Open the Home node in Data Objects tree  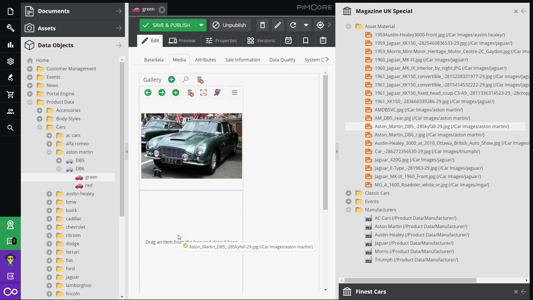click(42, 60)
